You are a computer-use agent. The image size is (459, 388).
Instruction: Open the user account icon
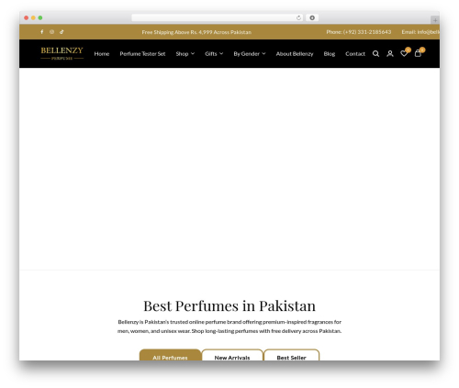(390, 54)
